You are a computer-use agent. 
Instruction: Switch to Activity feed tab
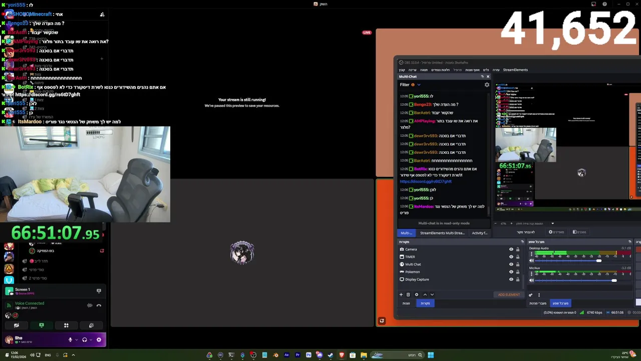(x=479, y=233)
